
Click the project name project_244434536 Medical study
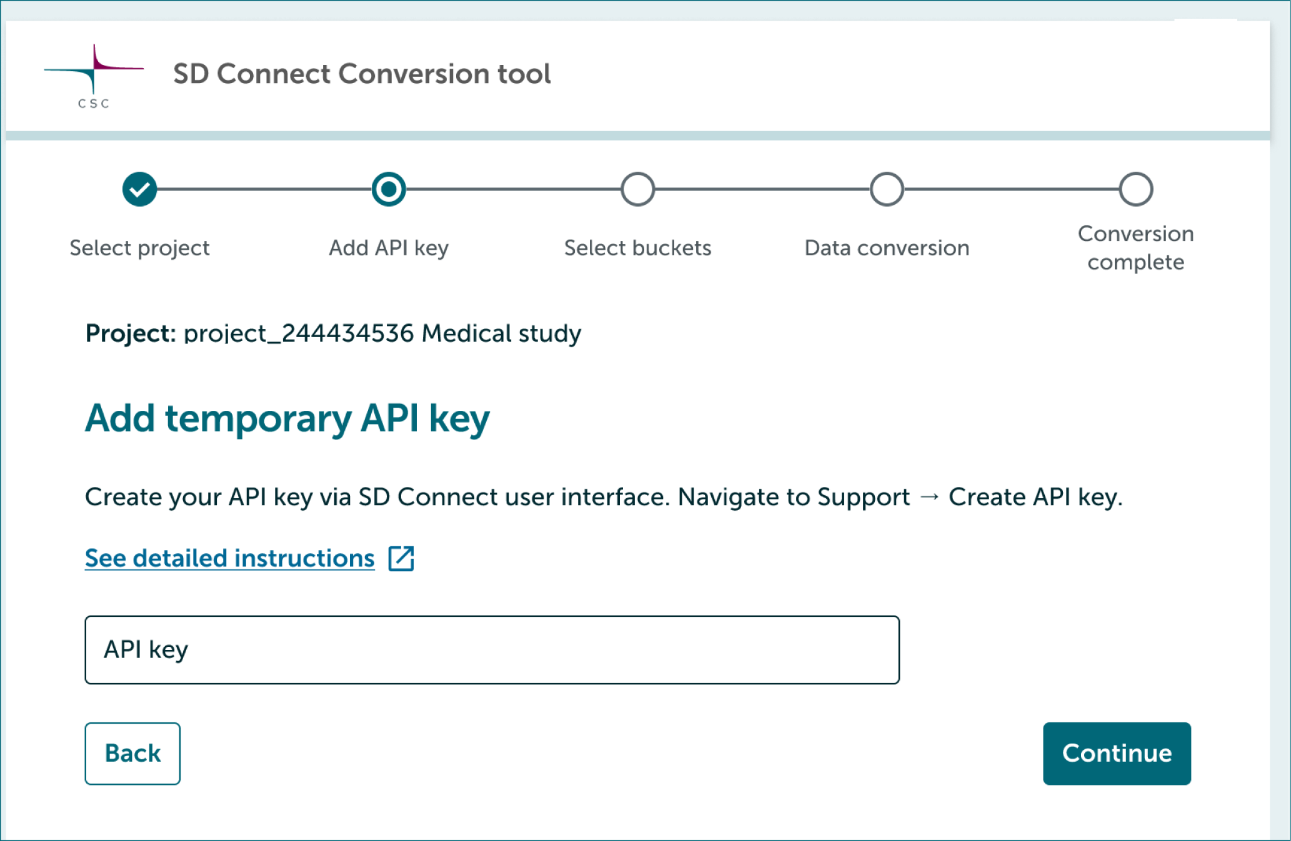click(x=382, y=333)
